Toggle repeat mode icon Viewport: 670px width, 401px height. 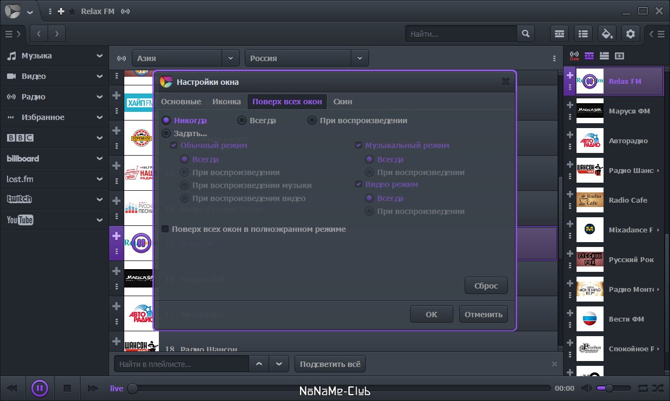(x=643, y=388)
